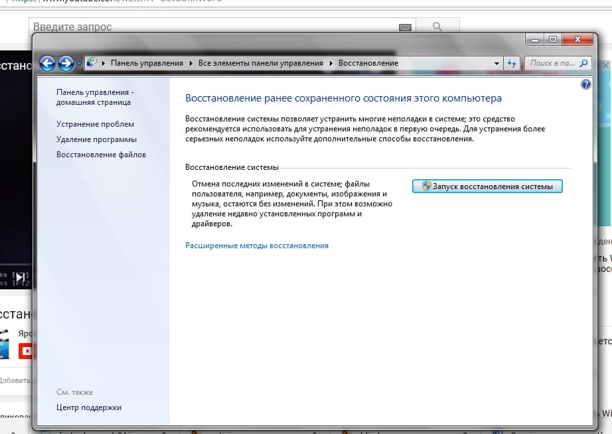
Task: Open 'Центр поддержки' under См. также
Action: (x=89, y=407)
